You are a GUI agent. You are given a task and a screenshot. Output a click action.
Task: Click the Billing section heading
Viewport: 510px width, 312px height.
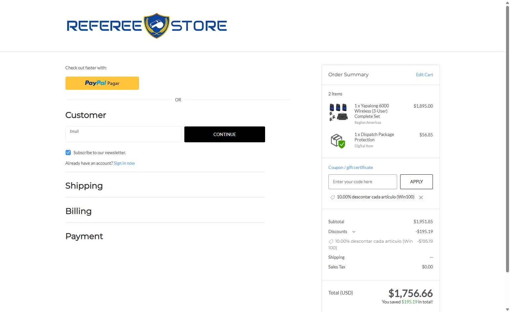pyautogui.click(x=78, y=211)
